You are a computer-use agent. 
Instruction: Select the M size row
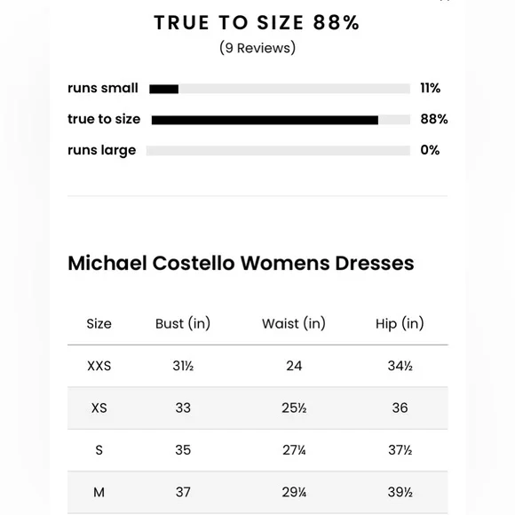coord(257,492)
